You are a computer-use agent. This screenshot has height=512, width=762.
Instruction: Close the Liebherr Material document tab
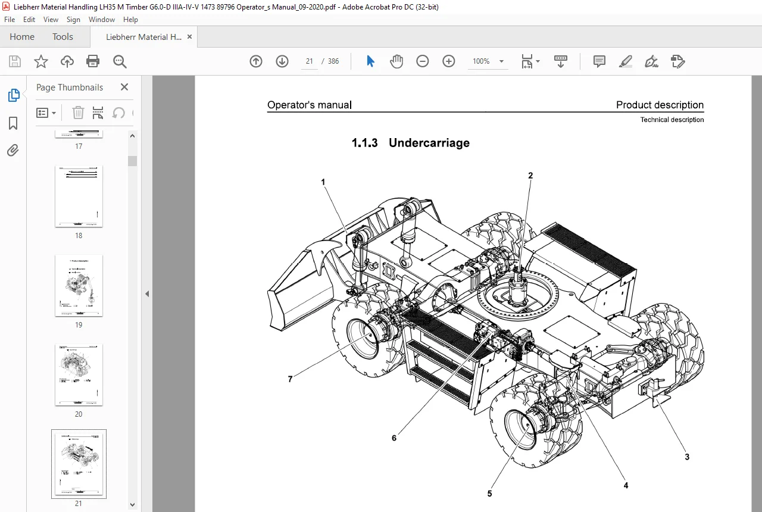click(x=190, y=36)
